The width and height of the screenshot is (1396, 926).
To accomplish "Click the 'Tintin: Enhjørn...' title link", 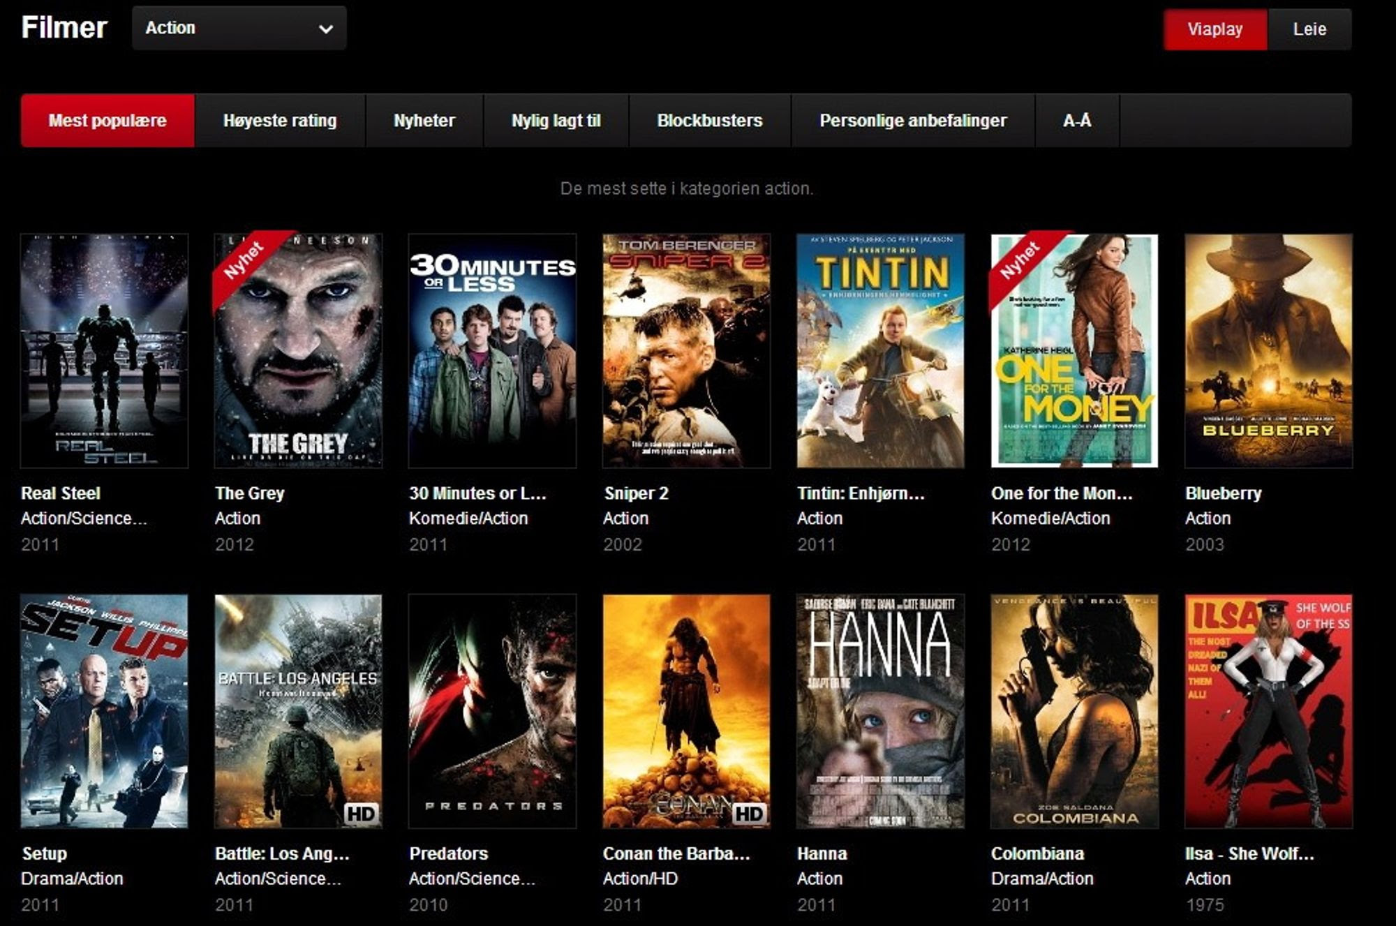I will 861,493.
